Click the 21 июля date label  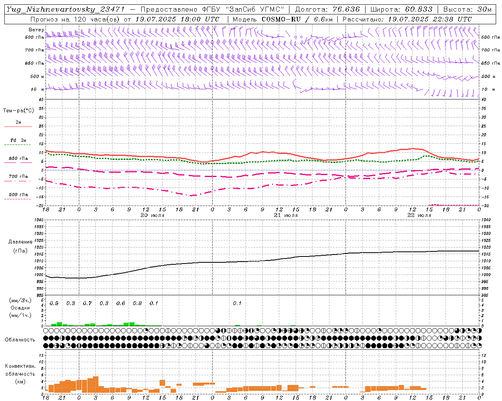(286, 215)
